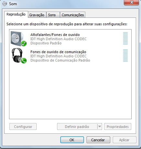Open the Definir padrão dropdown arrow

(100, 126)
